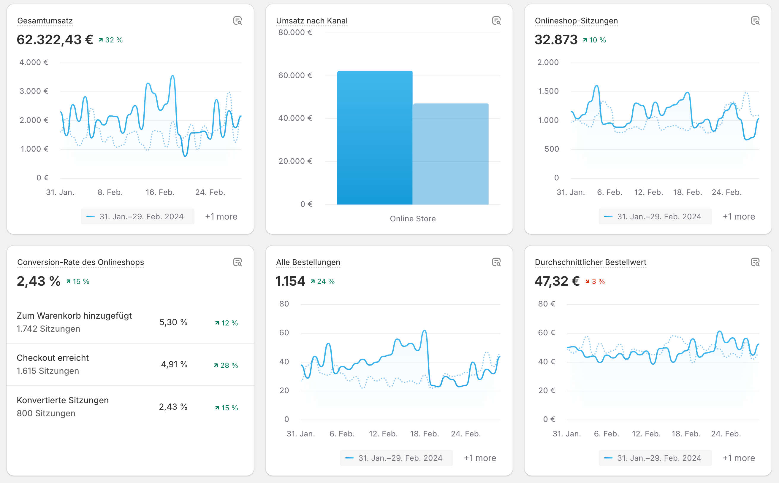779x483 pixels.
Task: Select the Konvertierte Sitzungen row
Action: 130,407
